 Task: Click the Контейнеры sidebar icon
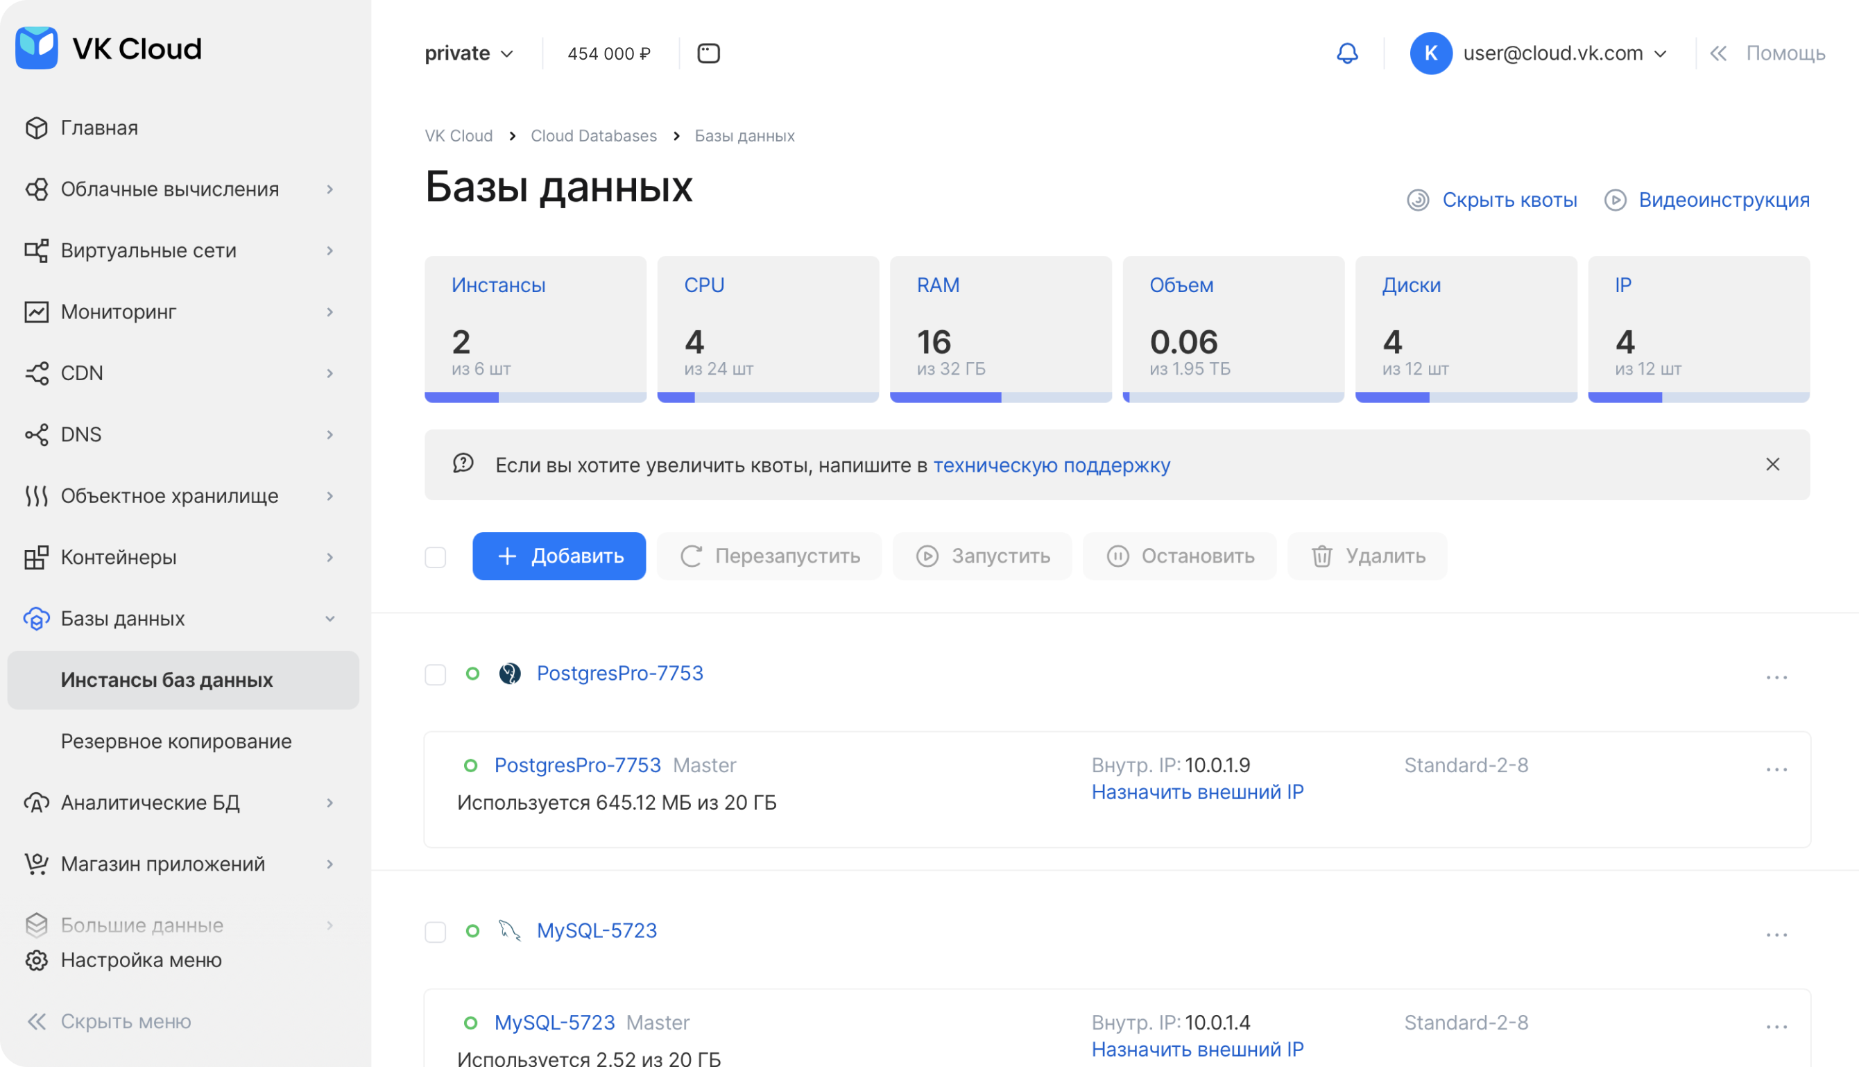coord(37,557)
